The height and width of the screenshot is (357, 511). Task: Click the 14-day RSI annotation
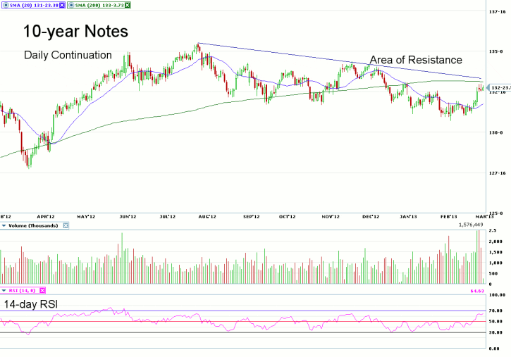(x=32, y=303)
